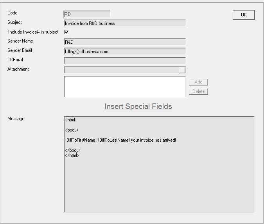Select the Sender Email field

pyautogui.click(x=125, y=52)
